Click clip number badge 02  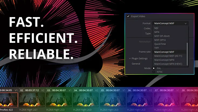point(22,90)
